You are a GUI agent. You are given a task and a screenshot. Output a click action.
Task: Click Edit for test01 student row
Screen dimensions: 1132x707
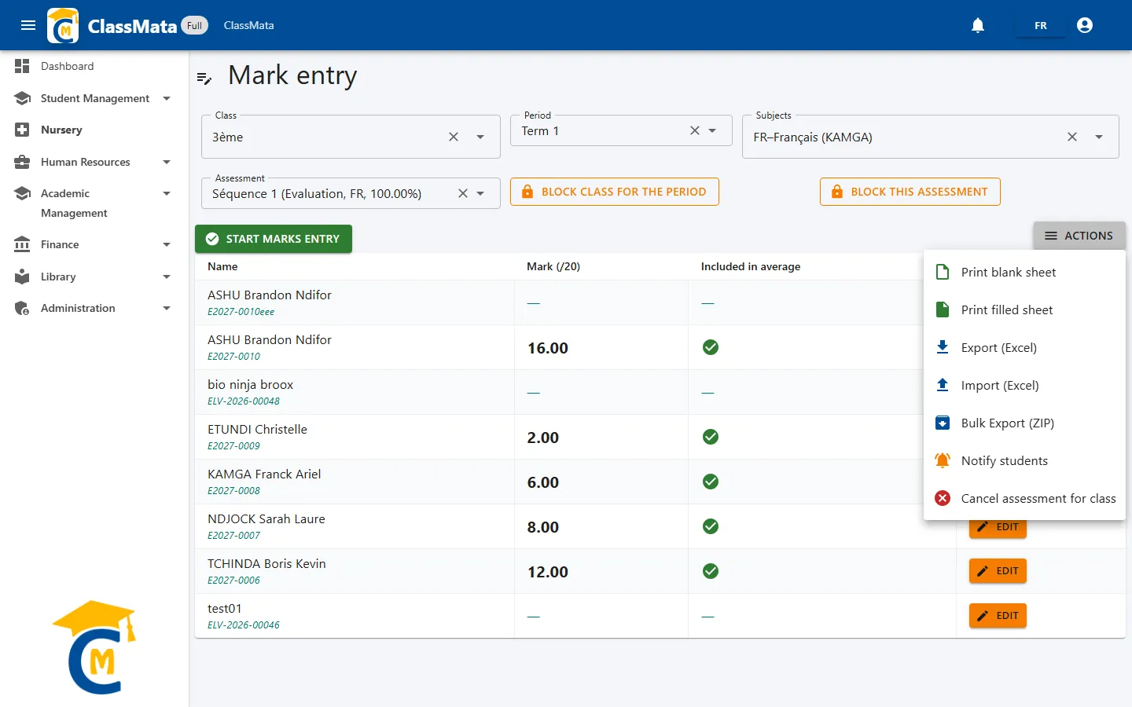pyautogui.click(x=998, y=616)
